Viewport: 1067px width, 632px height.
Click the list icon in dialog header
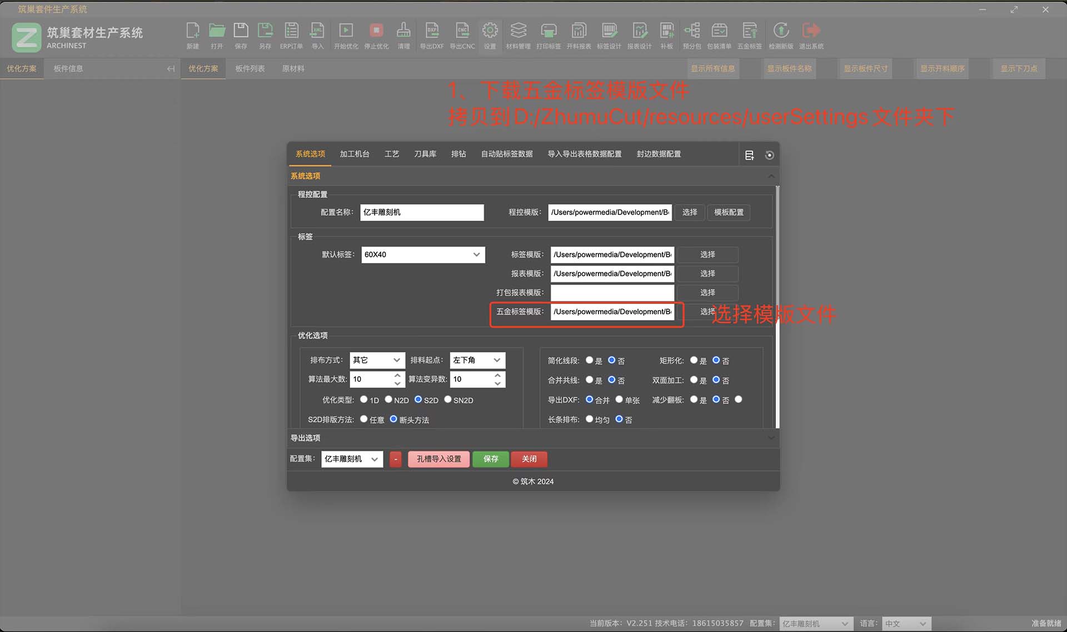coord(749,155)
